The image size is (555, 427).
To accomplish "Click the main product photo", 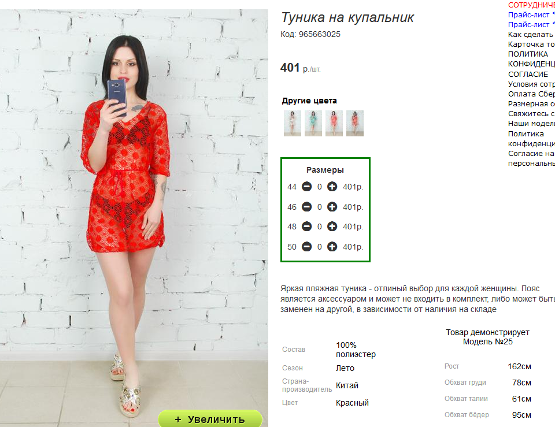I will coord(134,212).
